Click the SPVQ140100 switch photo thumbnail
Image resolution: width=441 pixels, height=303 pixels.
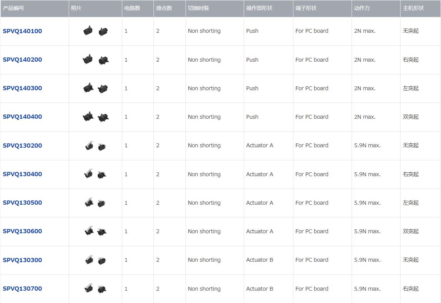(95, 31)
